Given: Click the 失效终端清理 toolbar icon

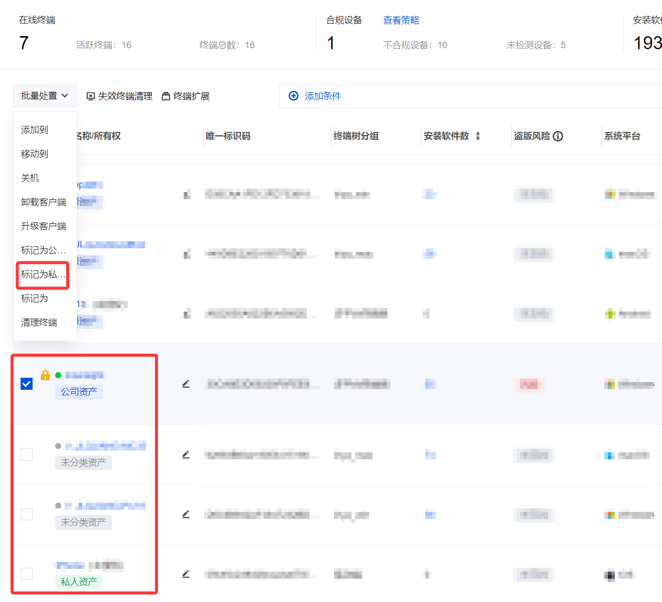Looking at the screenshot, I should [x=91, y=96].
